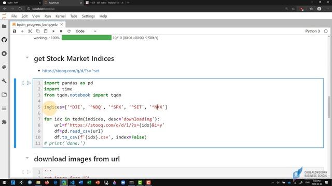Open the GitHub sidebar panel
The width and height of the screenshot is (332, 186).
(4, 40)
